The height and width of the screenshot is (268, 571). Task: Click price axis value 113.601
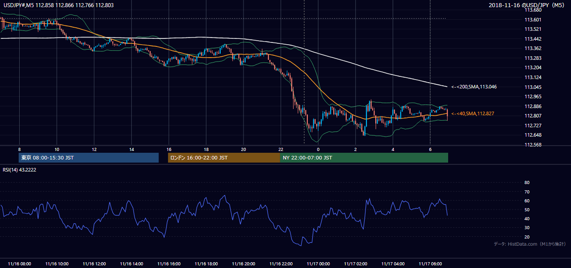(x=533, y=19)
